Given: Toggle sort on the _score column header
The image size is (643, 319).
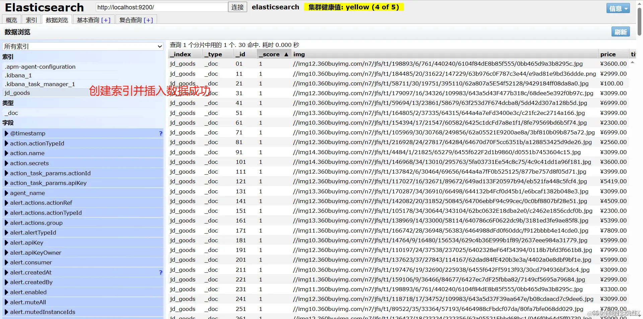Looking at the screenshot, I should 274,54.
